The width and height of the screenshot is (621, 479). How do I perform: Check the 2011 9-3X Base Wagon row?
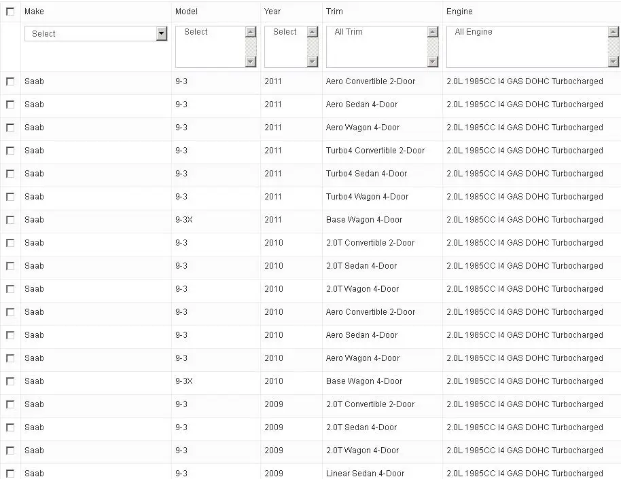10,220
